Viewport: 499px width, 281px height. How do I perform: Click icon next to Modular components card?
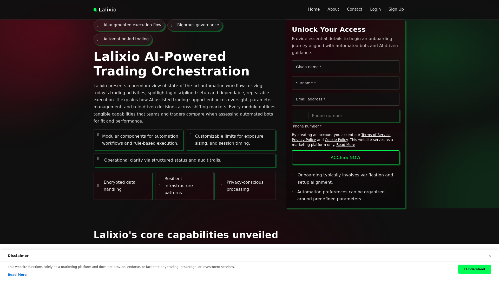tap(98, 135)
